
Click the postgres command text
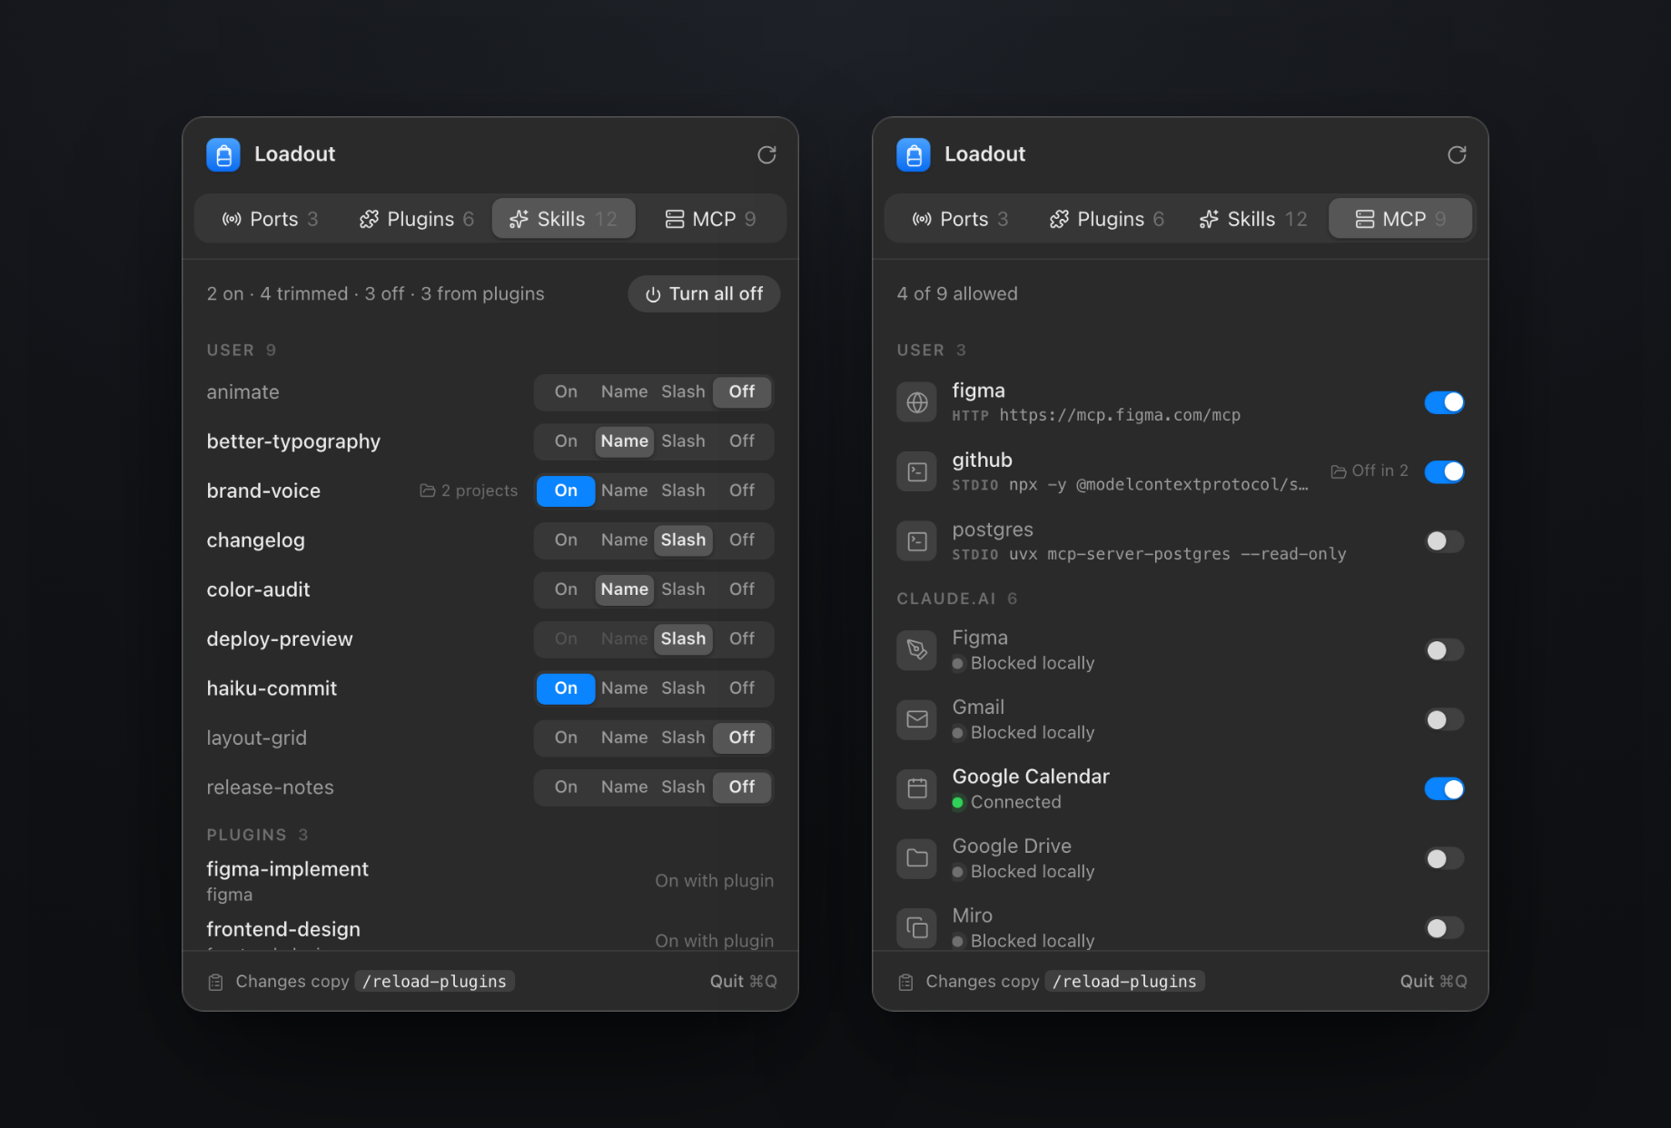tap(1177, 554)
